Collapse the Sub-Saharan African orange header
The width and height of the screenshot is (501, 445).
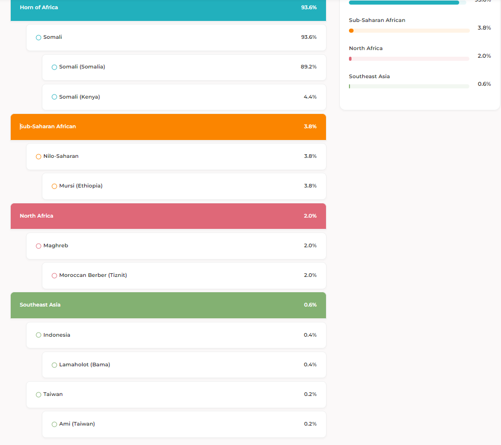[x=168, y=127]
